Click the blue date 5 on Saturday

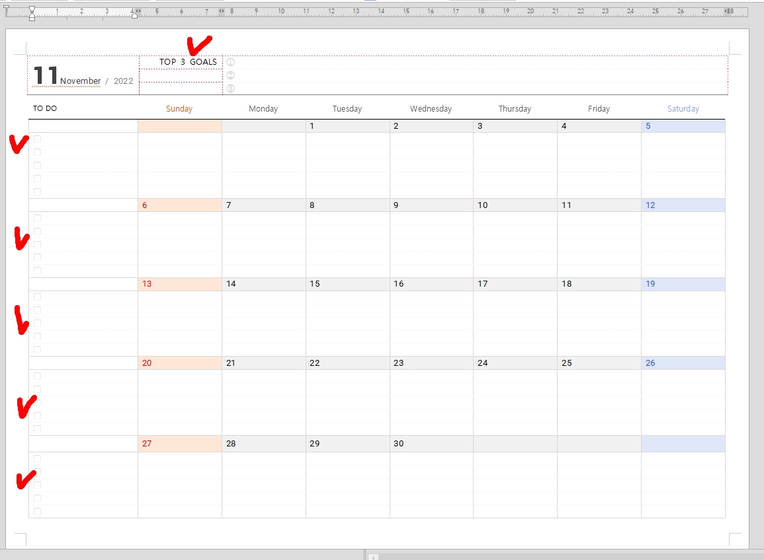click(x=648, y=126)
